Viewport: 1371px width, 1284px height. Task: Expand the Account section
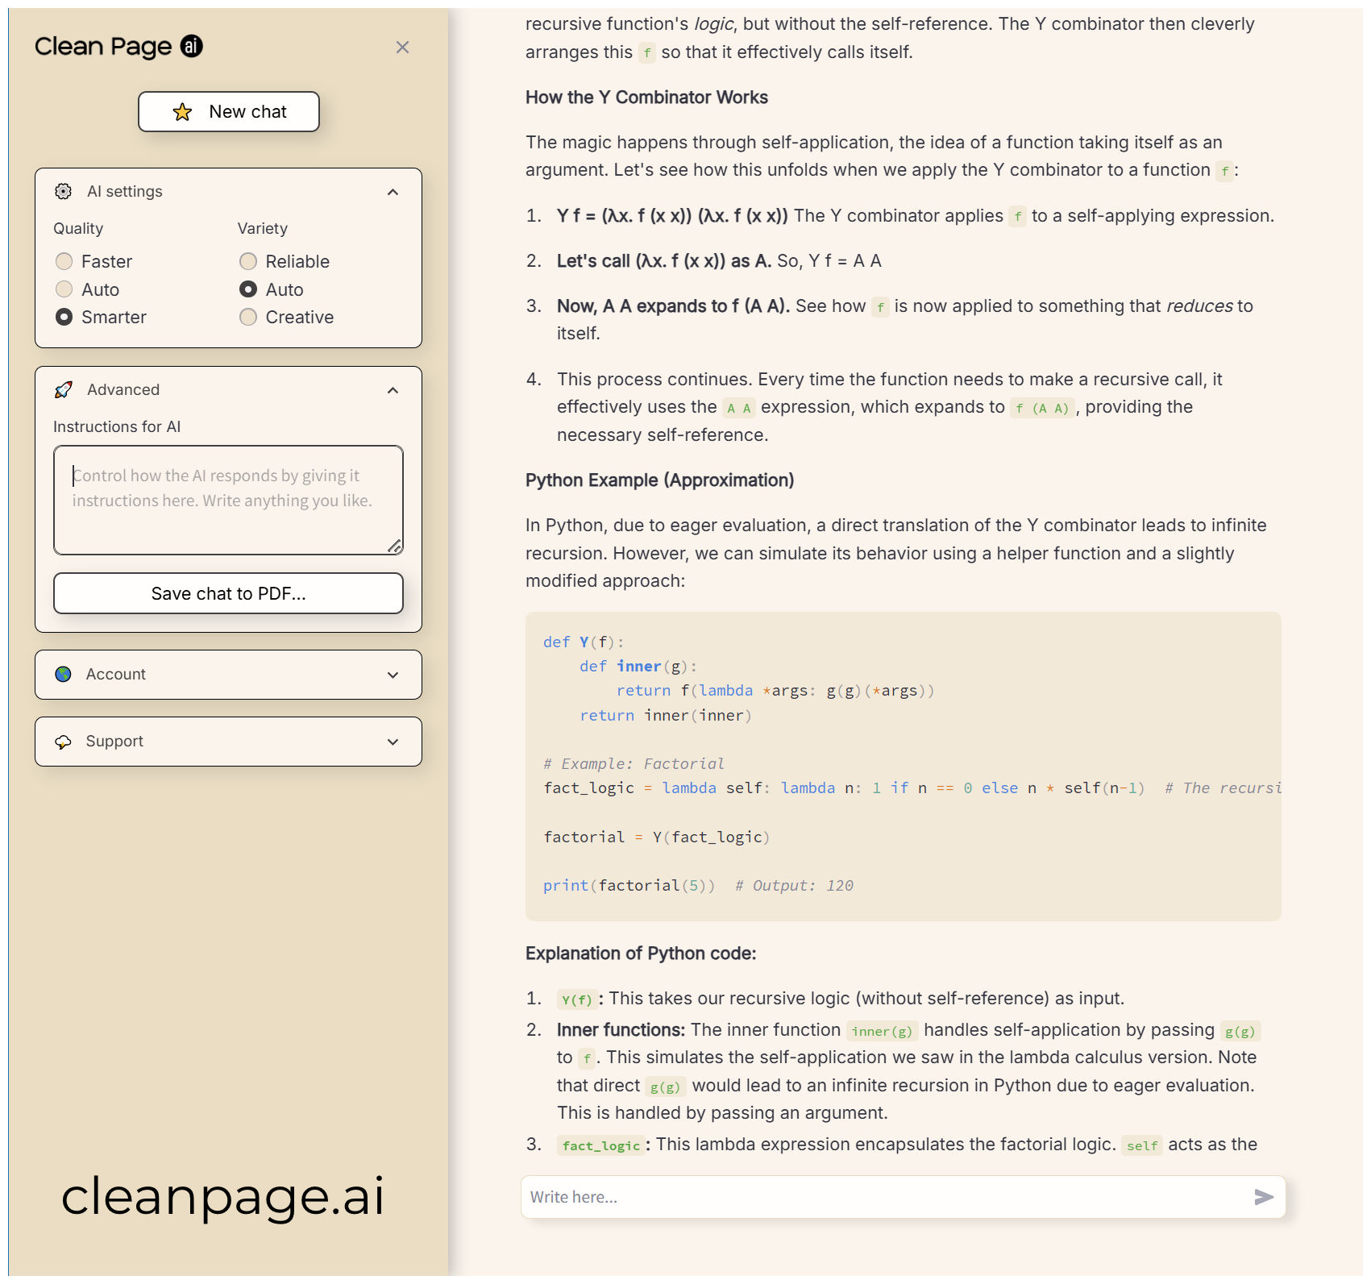[x=393, y=675]
